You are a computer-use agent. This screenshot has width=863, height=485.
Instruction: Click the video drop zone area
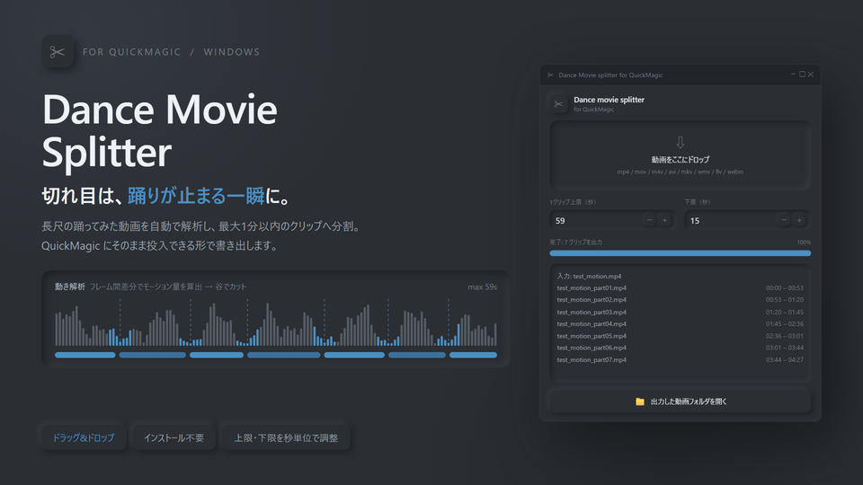click(x=680, y=155)
